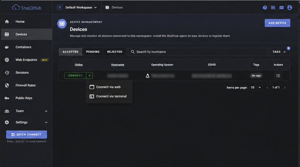
Task: Click the Device Management header icon
Action: pos(62,24)
